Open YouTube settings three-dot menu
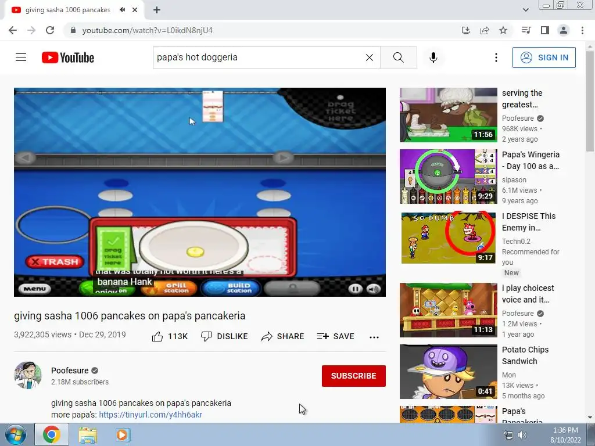This screenshot has width=595, height=446. click(496, 57)
